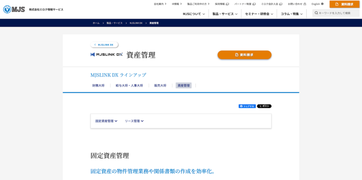Jump to リース管理 section anchor
Image resolution: width=362 pixels, height=180 pixels.
[134, 121]
